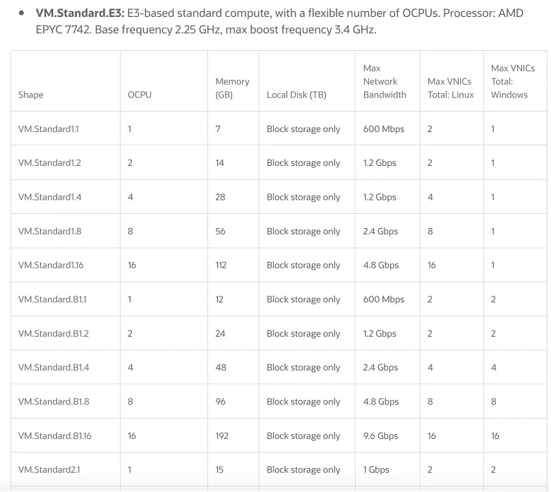Select the VM.Standard1.1 shape cell
The height and width of the screenshot is (492, 551).
(x=49, y=129)
